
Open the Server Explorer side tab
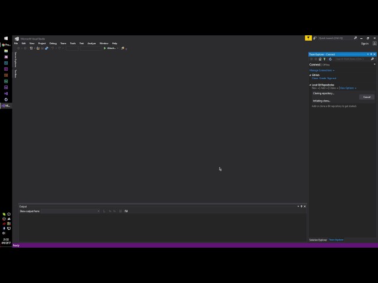coord(15,60)
